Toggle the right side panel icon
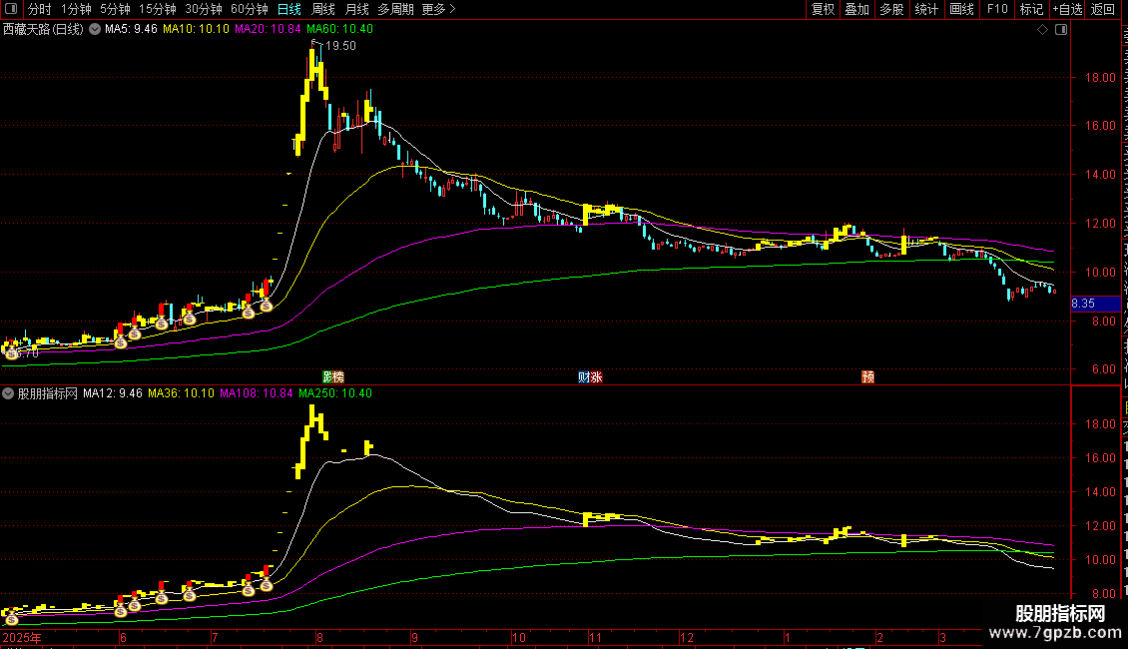1128x649 pixels. pyautogui.click(x=1061, y=29)
